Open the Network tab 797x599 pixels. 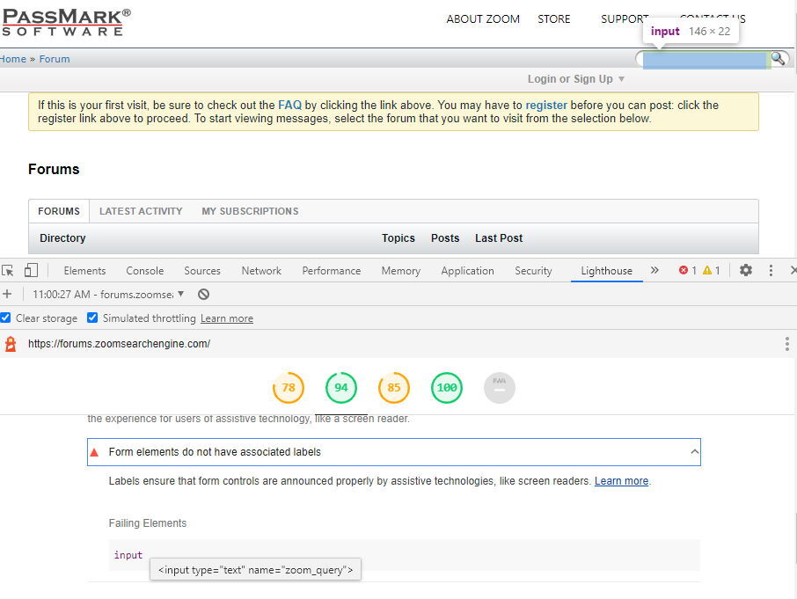pyautogui.click(x=261, y=271)
